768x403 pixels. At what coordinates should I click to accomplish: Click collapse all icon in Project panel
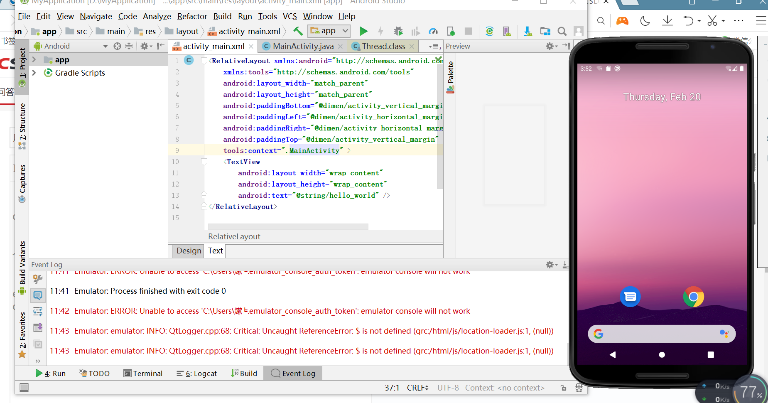129,46
